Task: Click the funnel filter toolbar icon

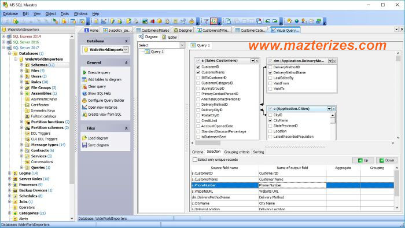Action: [206, 21]
